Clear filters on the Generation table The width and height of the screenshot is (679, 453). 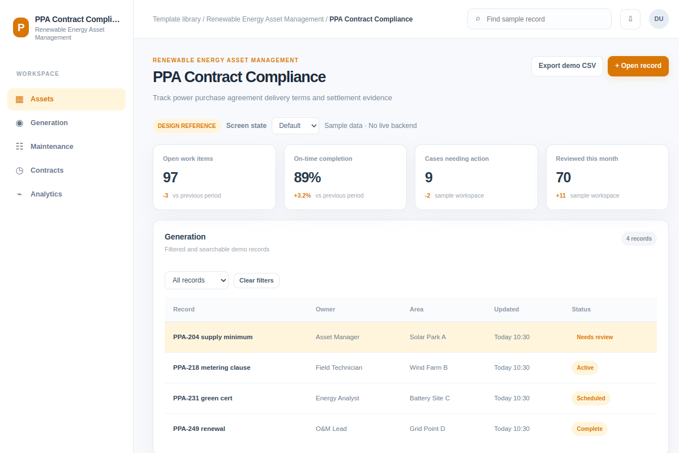pos(256,280)
